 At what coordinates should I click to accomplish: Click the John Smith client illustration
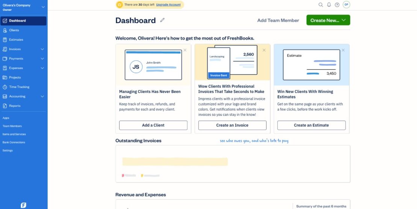(x=153, y=65)
